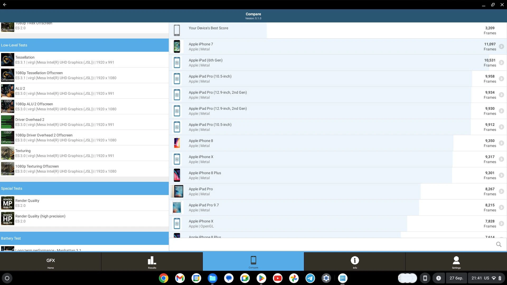Click Your Device's Best Score phone icon
This screenshot has width=507, height=285.
177,30
